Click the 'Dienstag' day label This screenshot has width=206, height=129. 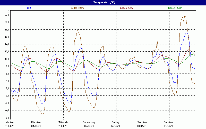tap(36, 122)
